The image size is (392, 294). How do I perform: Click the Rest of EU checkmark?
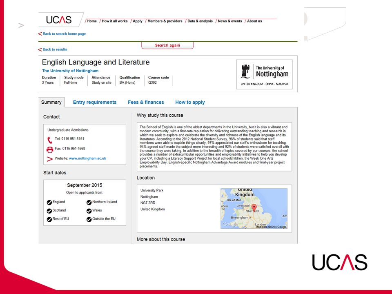coord(49,219)
